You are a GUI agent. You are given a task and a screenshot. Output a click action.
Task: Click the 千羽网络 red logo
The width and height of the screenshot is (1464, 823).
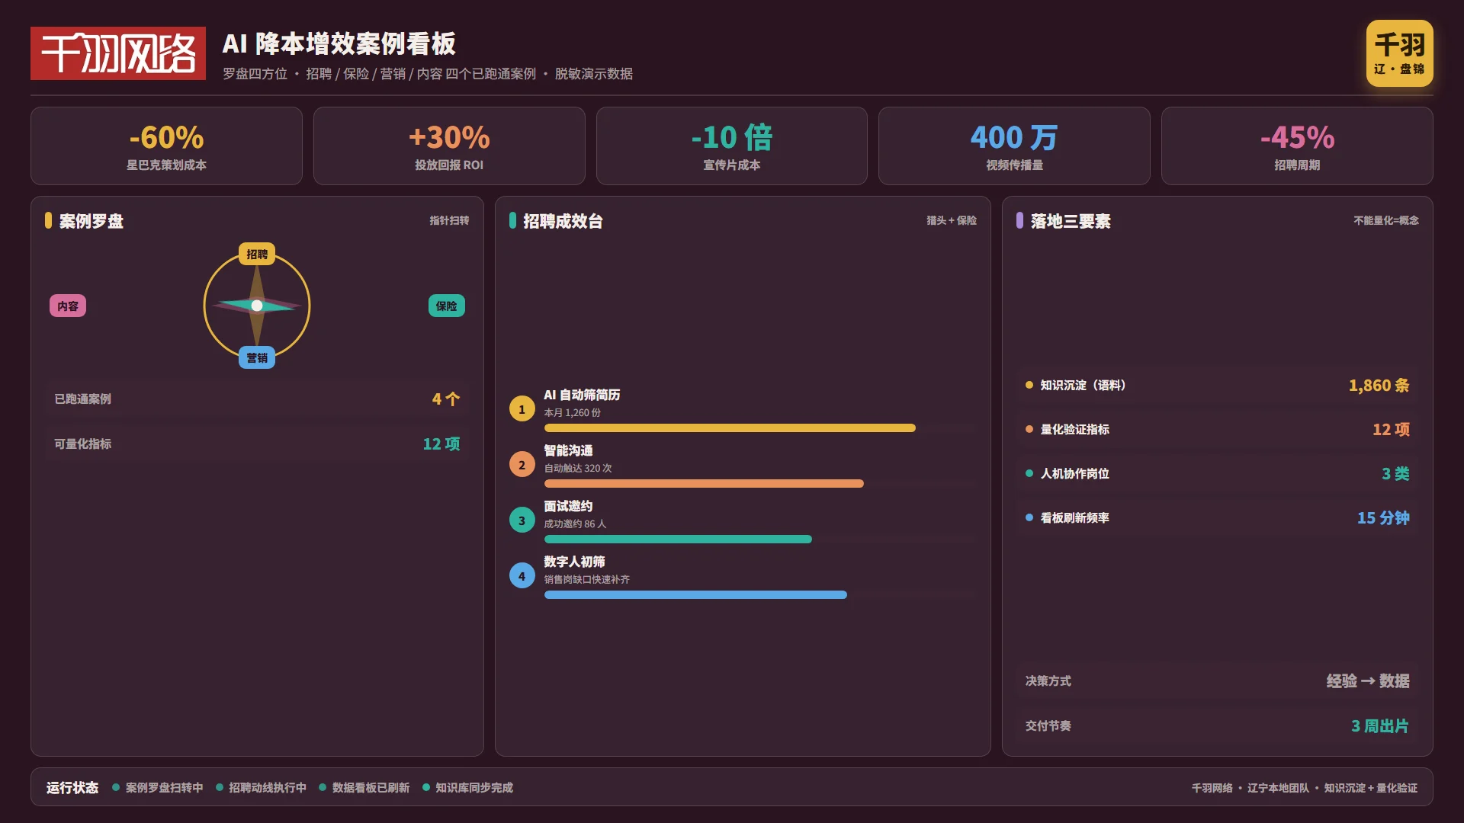pyautogui.click(x=118, y=53)
